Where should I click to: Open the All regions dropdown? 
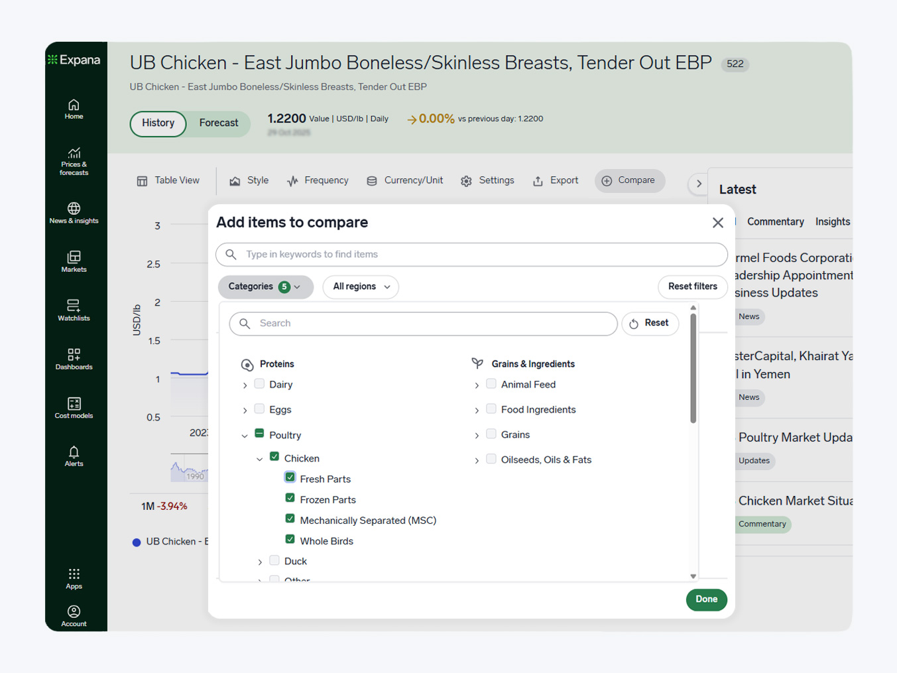(x=361, y=287)
